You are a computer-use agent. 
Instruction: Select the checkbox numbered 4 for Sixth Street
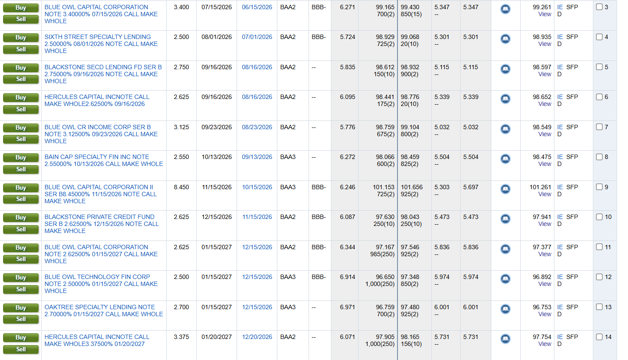600,37
